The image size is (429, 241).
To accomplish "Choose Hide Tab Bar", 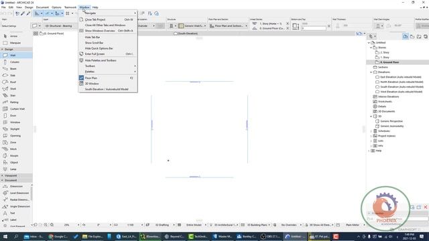I will (108, 37).
